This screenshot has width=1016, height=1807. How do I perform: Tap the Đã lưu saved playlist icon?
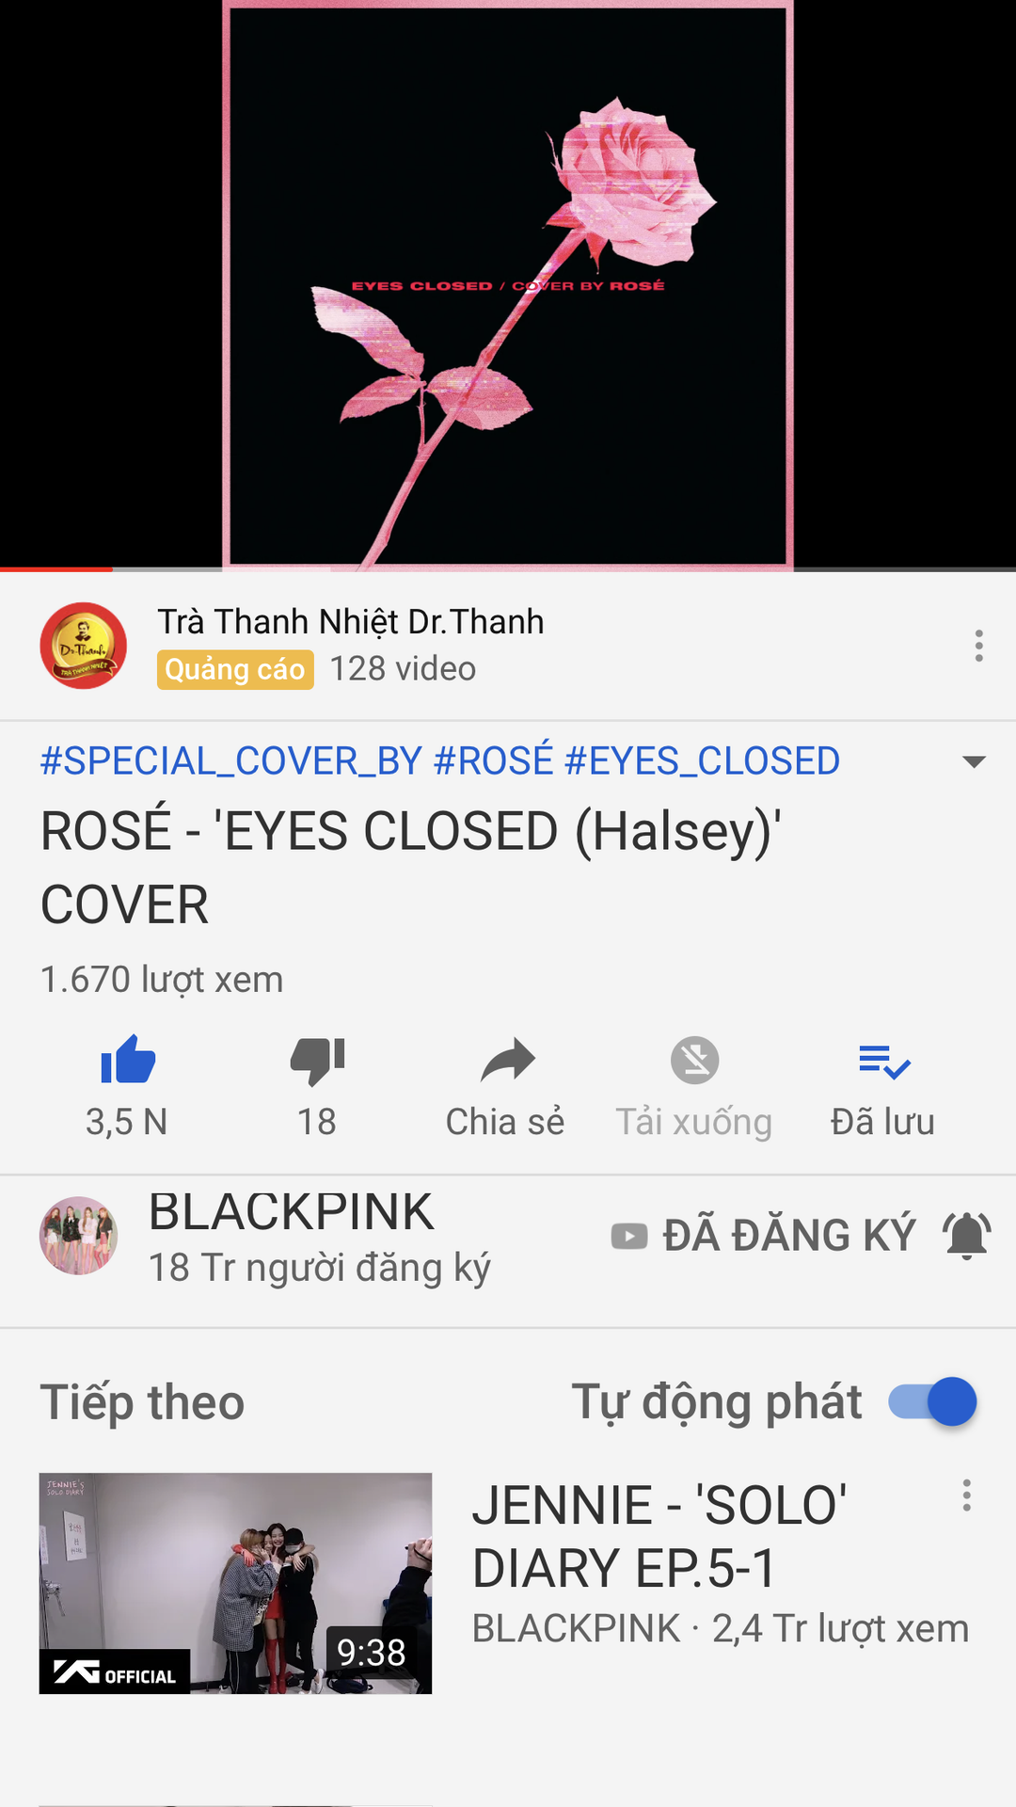(x=884, y=1062)
